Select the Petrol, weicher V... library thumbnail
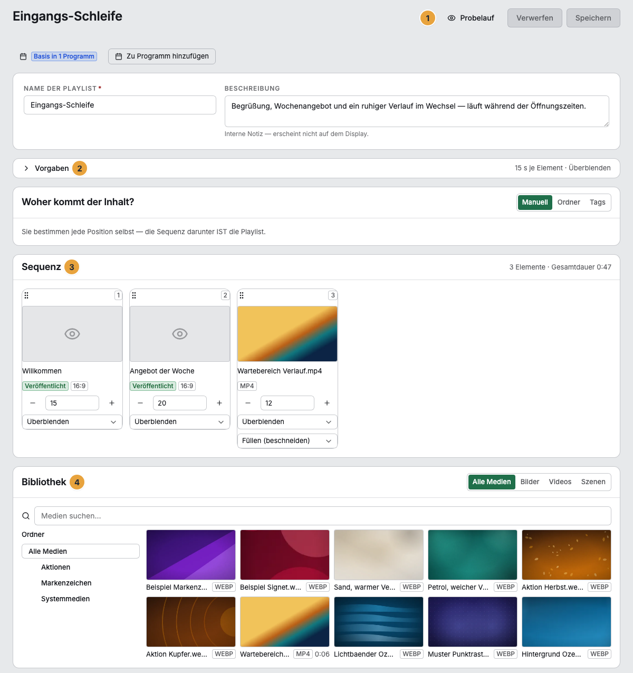The width and height of the screenshot is (633, 673). point(473,555)
